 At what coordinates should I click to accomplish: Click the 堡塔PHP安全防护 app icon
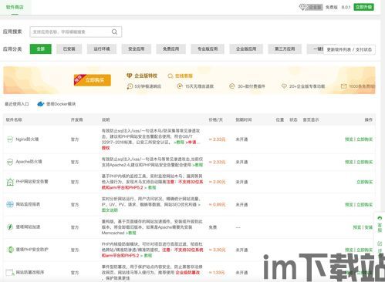pos(10,250)
